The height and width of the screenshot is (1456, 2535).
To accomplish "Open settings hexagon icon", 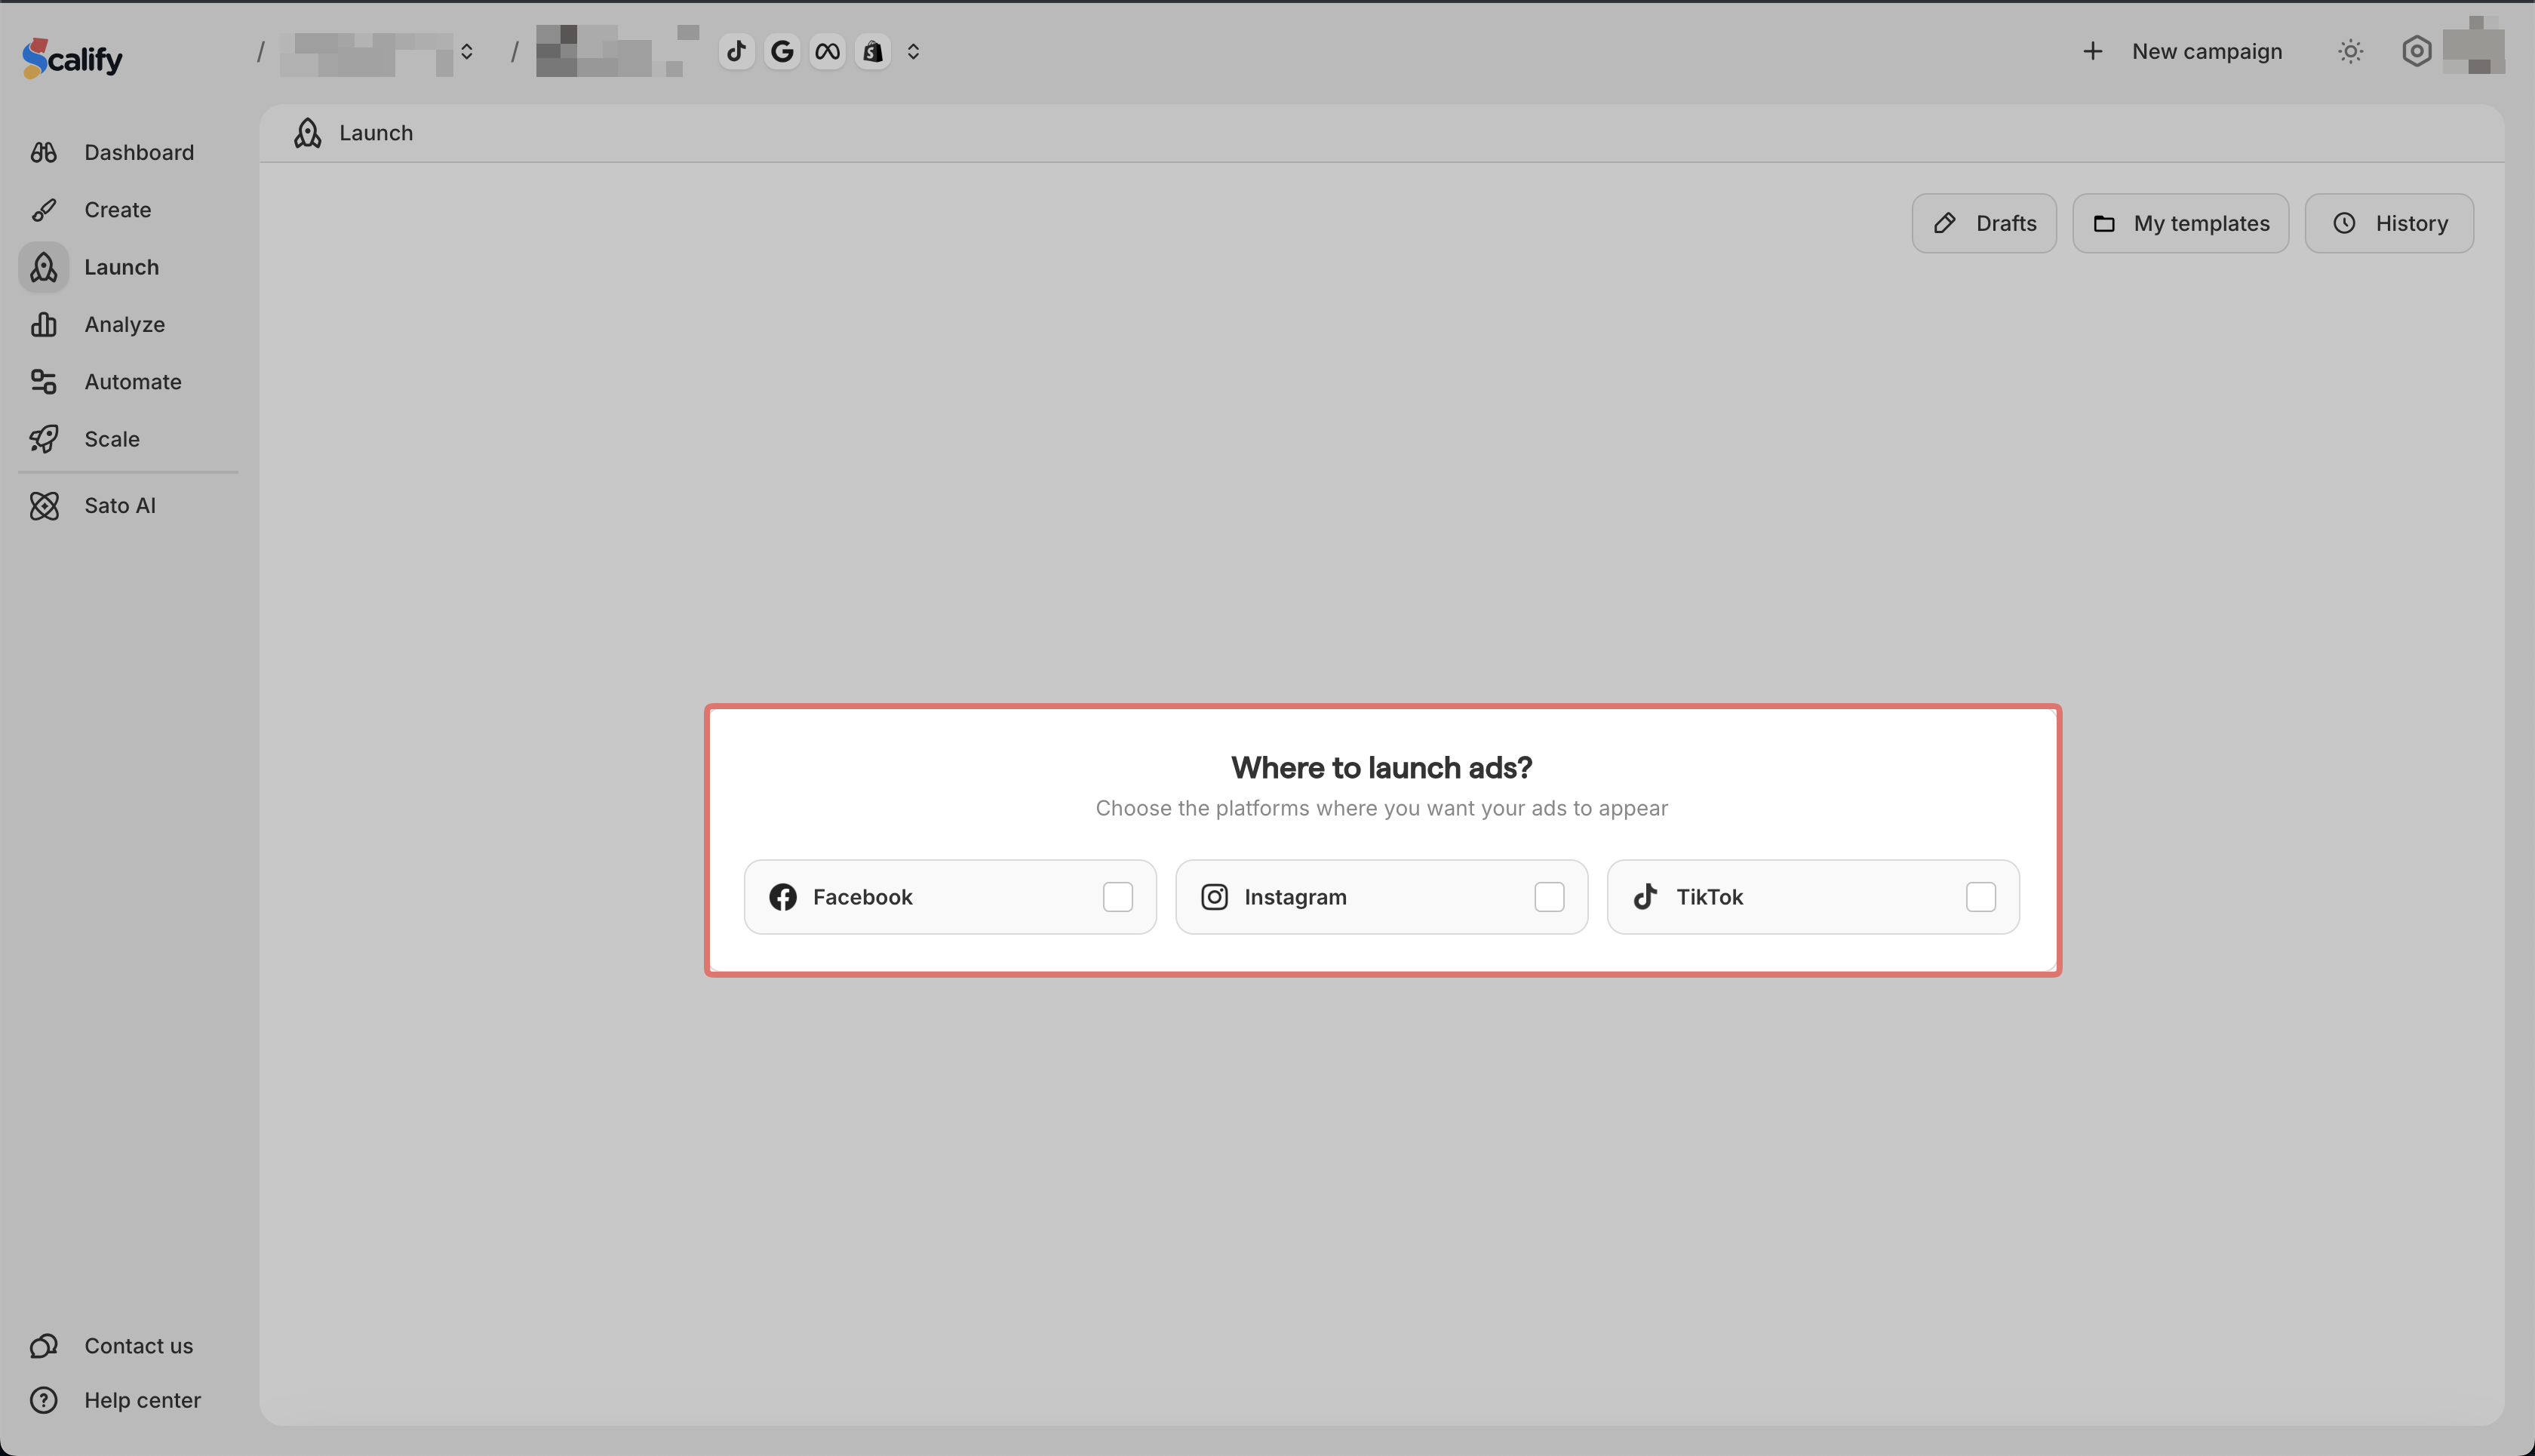I will click(x=2416, y=51).
